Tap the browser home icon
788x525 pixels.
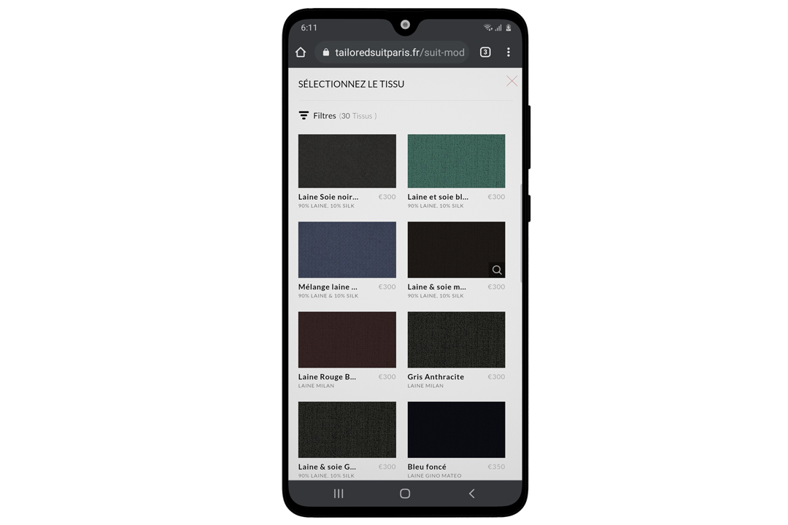[301, 52]
